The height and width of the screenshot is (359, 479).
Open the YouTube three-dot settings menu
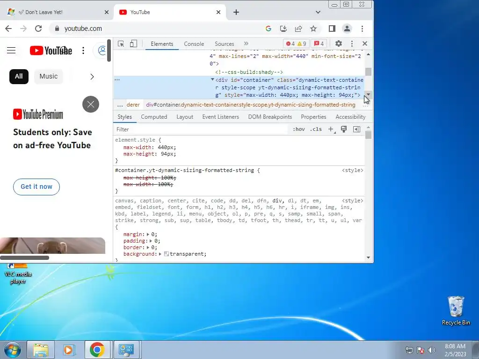point(83,50)
